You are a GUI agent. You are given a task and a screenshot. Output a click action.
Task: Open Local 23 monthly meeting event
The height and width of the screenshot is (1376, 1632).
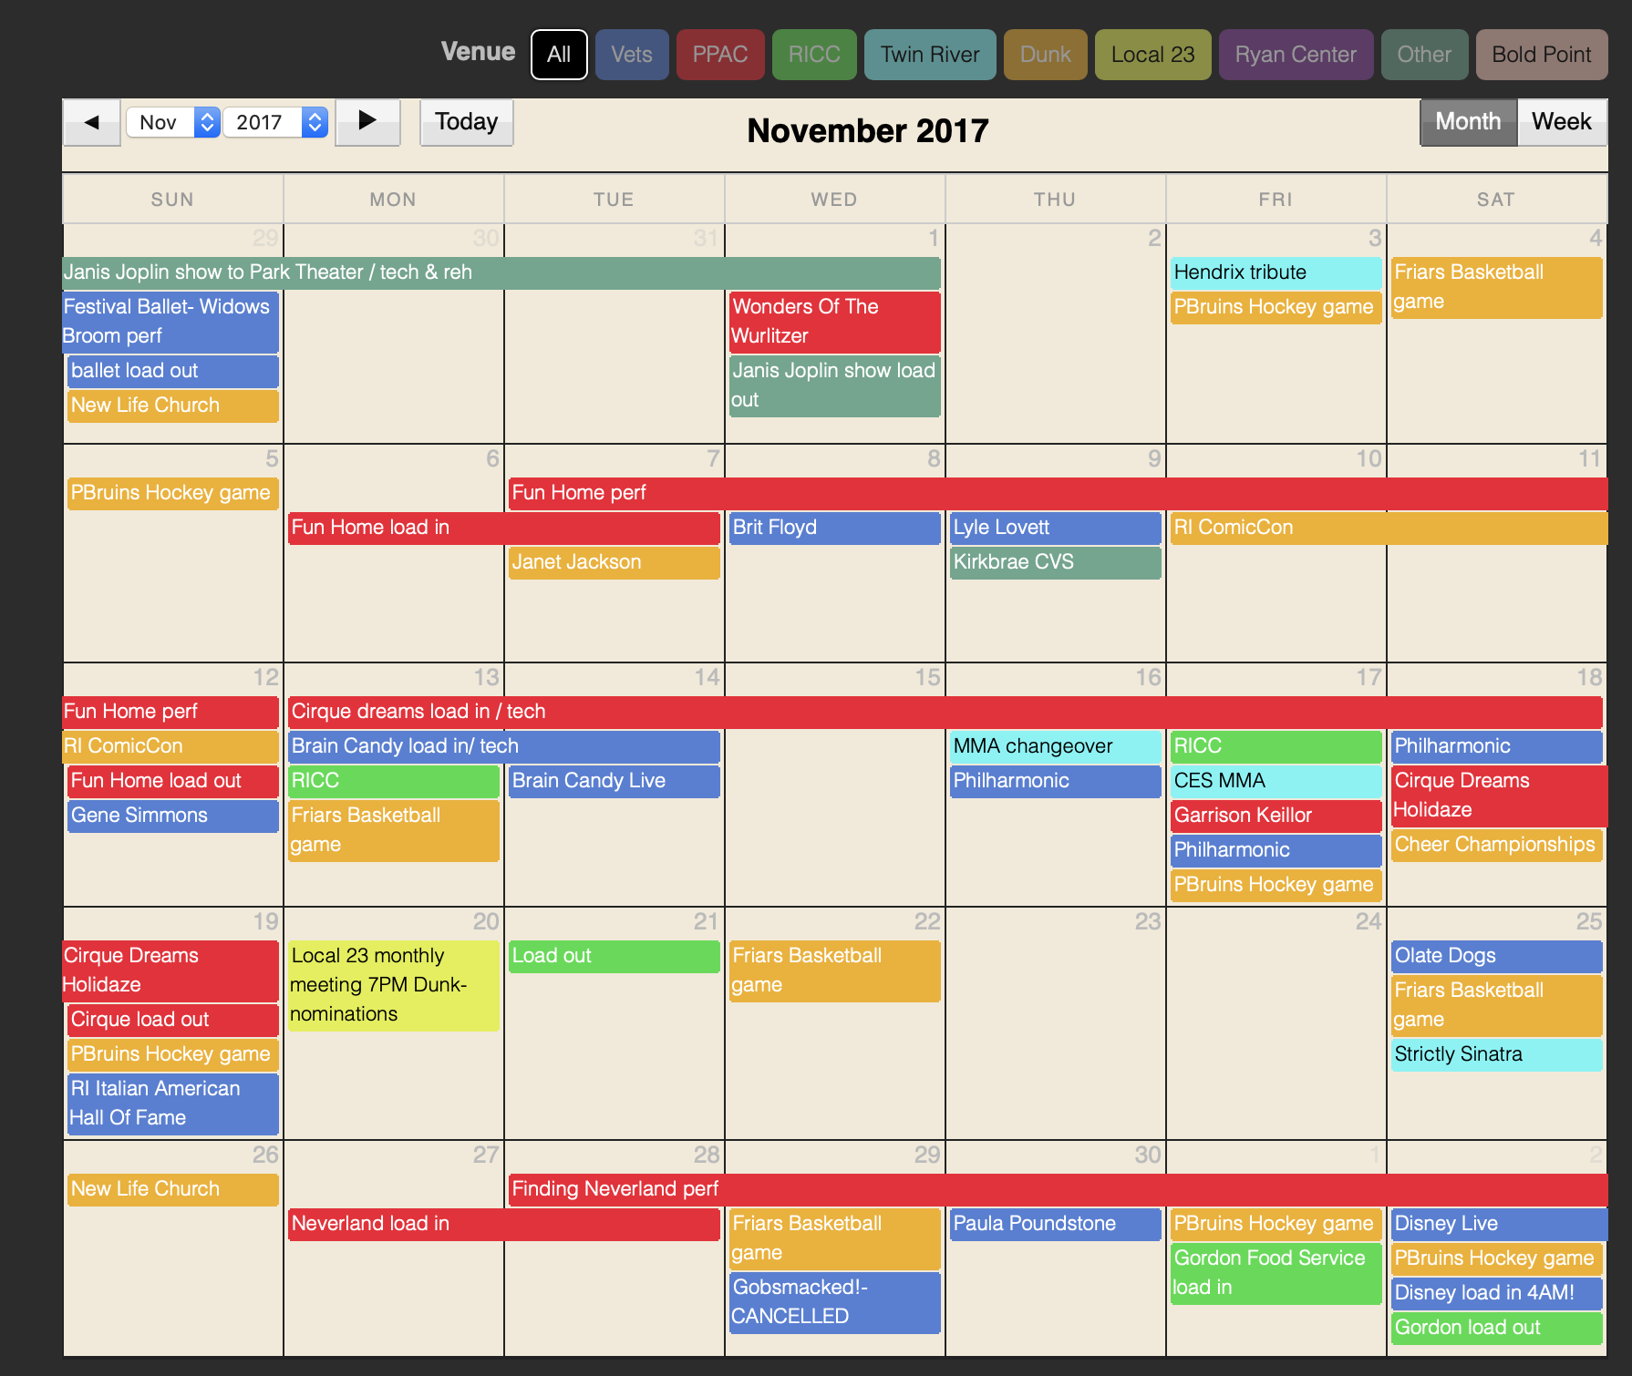(x=393, y=985)
